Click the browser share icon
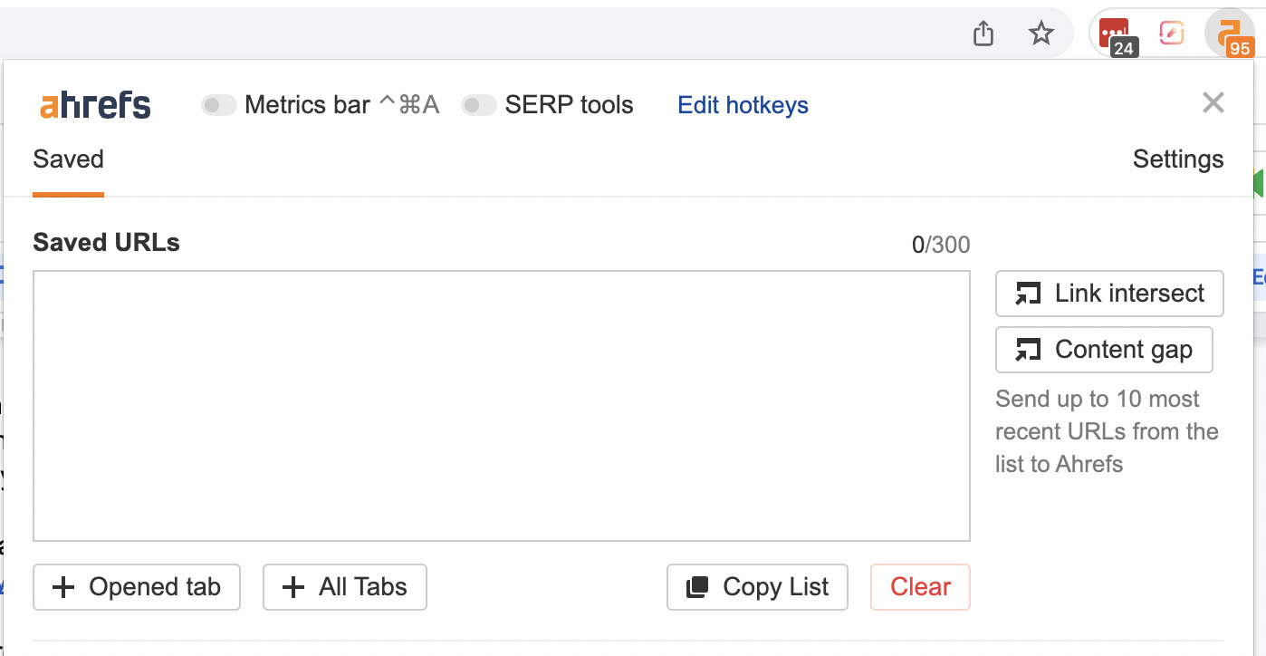The width and height of the screenshot is (1266, 656). (x=983, y=32)
